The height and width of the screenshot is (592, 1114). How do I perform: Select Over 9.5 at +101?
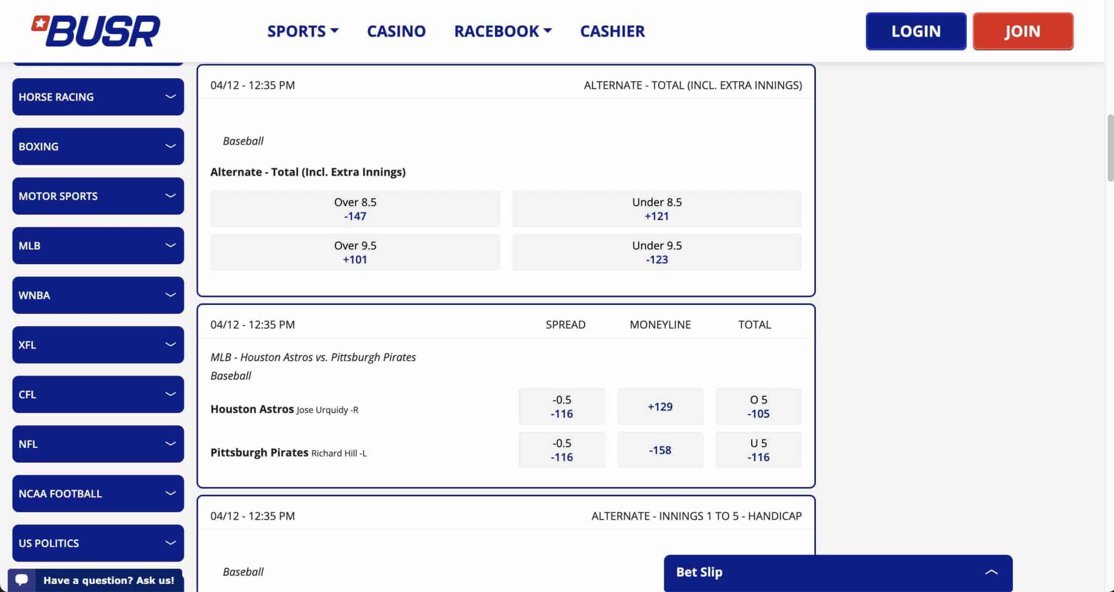(355, 252)
